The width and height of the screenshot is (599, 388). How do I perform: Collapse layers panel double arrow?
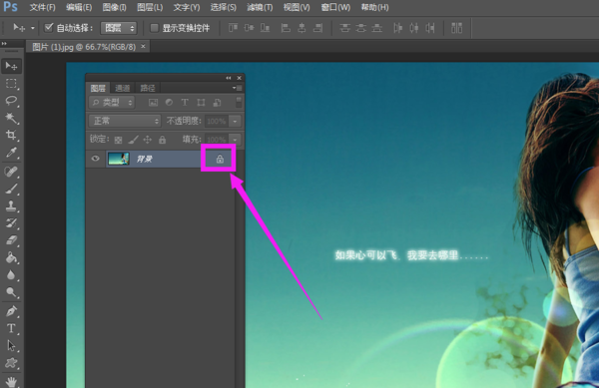point(228,78)
